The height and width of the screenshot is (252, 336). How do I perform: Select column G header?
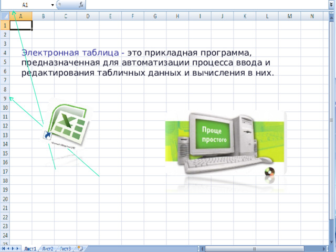coord(155,16)
